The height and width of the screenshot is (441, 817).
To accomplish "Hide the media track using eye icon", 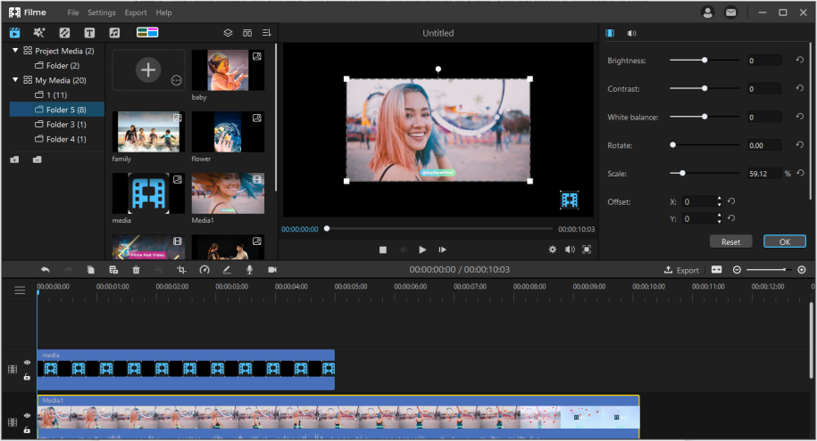I will pyautogui.click(x=27, y=363).
